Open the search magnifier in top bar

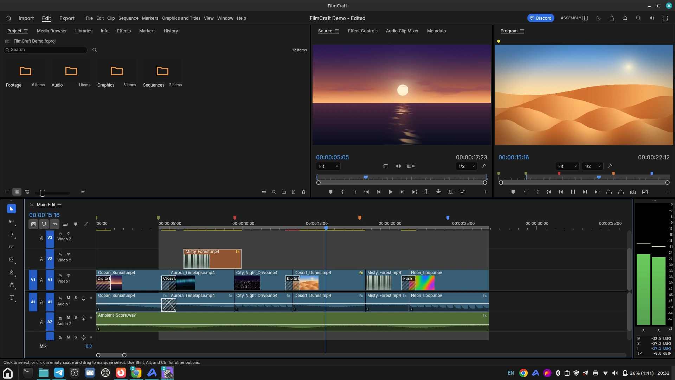pyautogui.click(x=638, y=18)
